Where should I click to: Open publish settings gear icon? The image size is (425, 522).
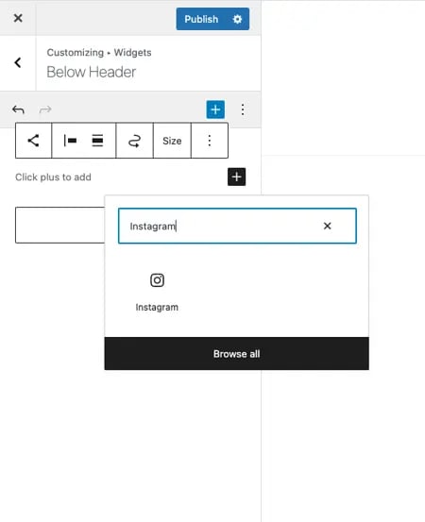pos(237,19)
